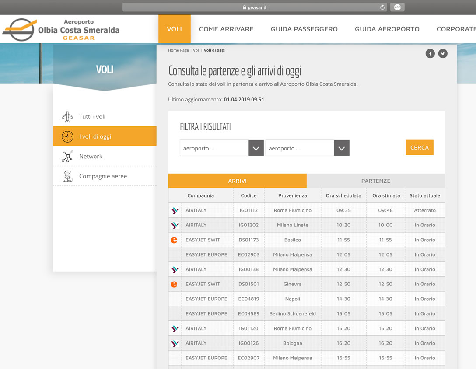Click the Air Italy logo for flight IG01202
The image size is (476, 369).
[175, 225]
